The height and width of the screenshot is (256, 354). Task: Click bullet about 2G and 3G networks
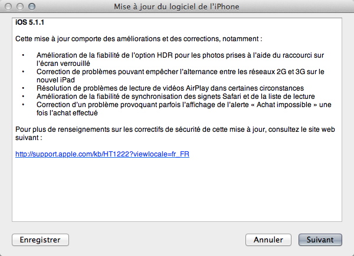click(x=180, y=76)
